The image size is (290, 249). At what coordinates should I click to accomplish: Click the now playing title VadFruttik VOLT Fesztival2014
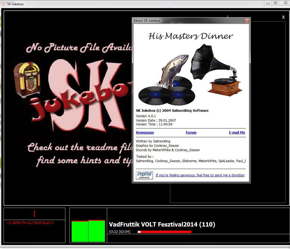(162, 224)
